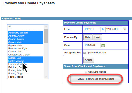This screenshot has width=132, height=93.
Task: Enable Use Date Range checkbox
Action: click(x=86, y=72)
